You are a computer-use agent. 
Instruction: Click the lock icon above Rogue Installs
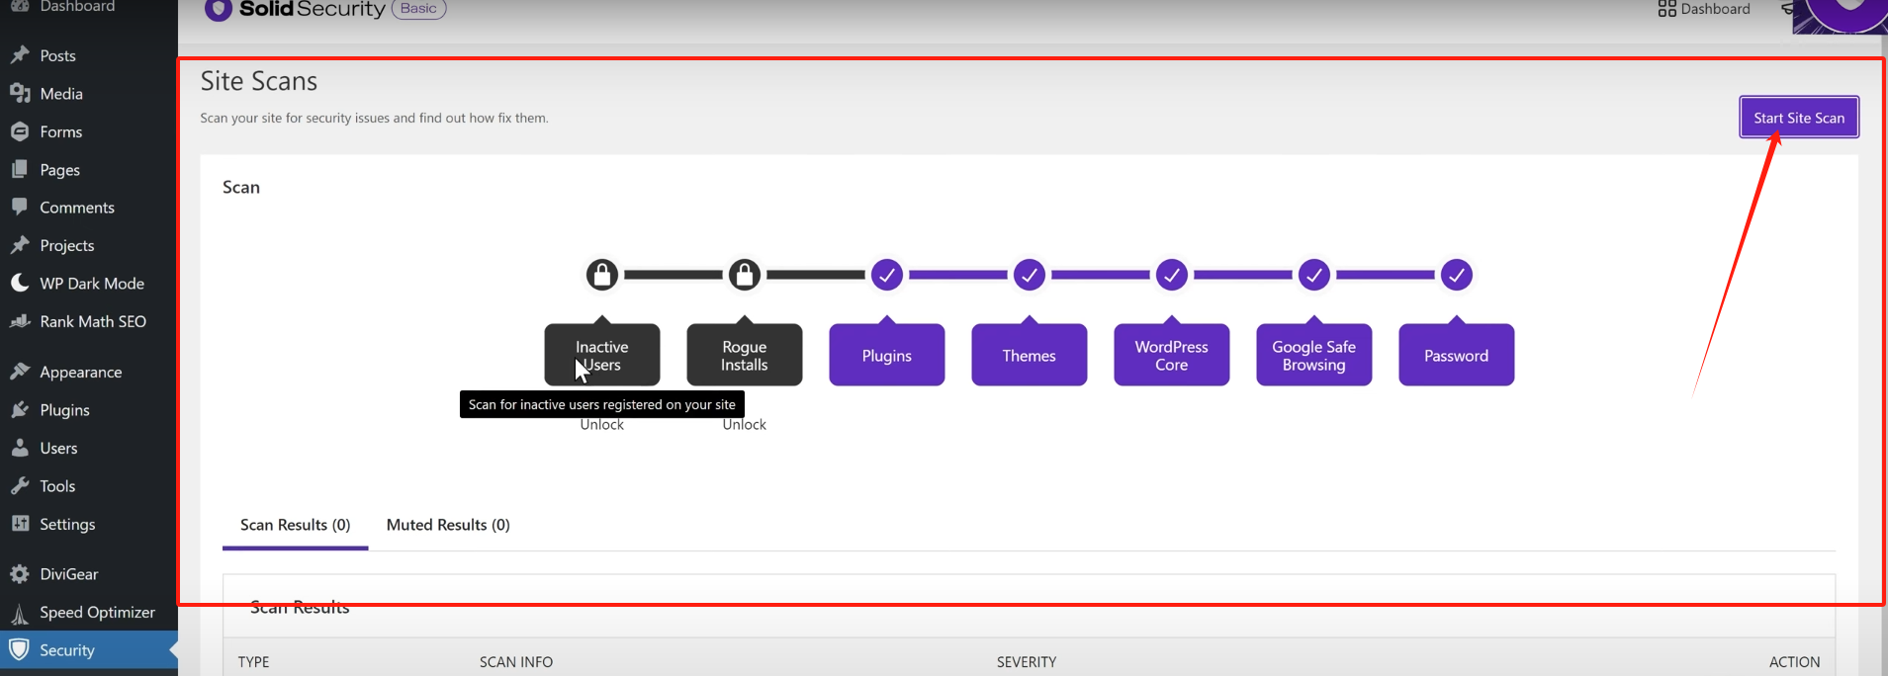click(x=745, y=275)
